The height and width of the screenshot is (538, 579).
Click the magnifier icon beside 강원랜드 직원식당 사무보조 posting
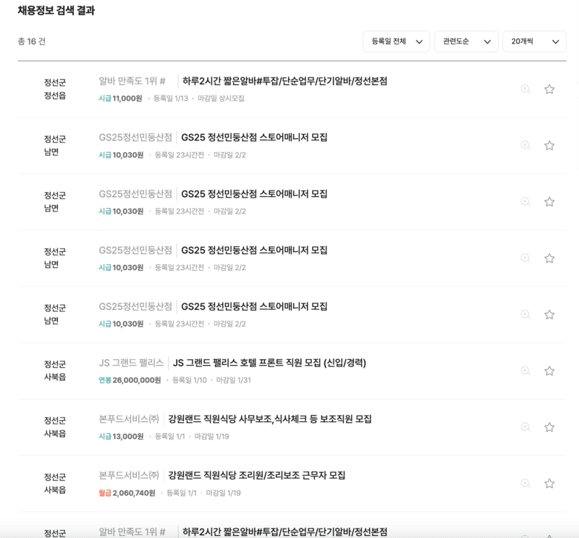click(524, 427)
